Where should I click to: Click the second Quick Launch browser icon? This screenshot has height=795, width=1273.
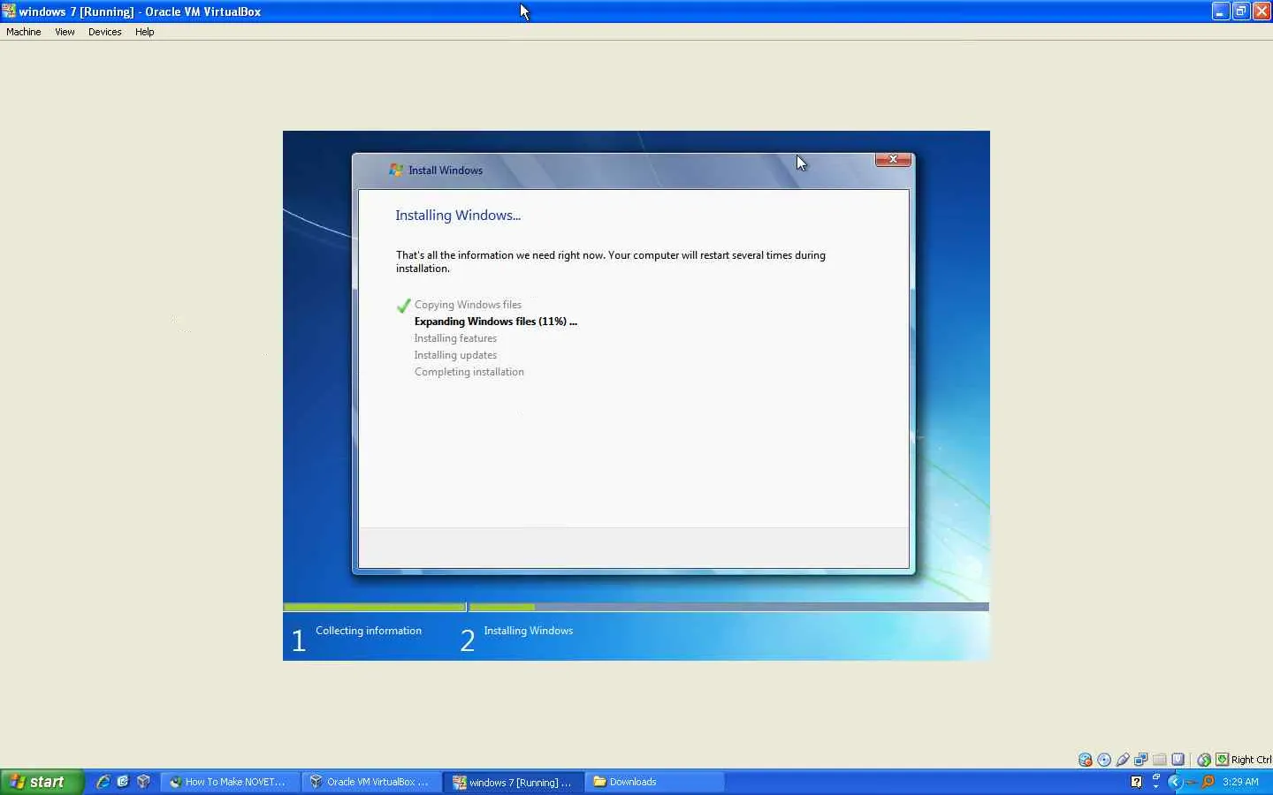pos(123,782)
